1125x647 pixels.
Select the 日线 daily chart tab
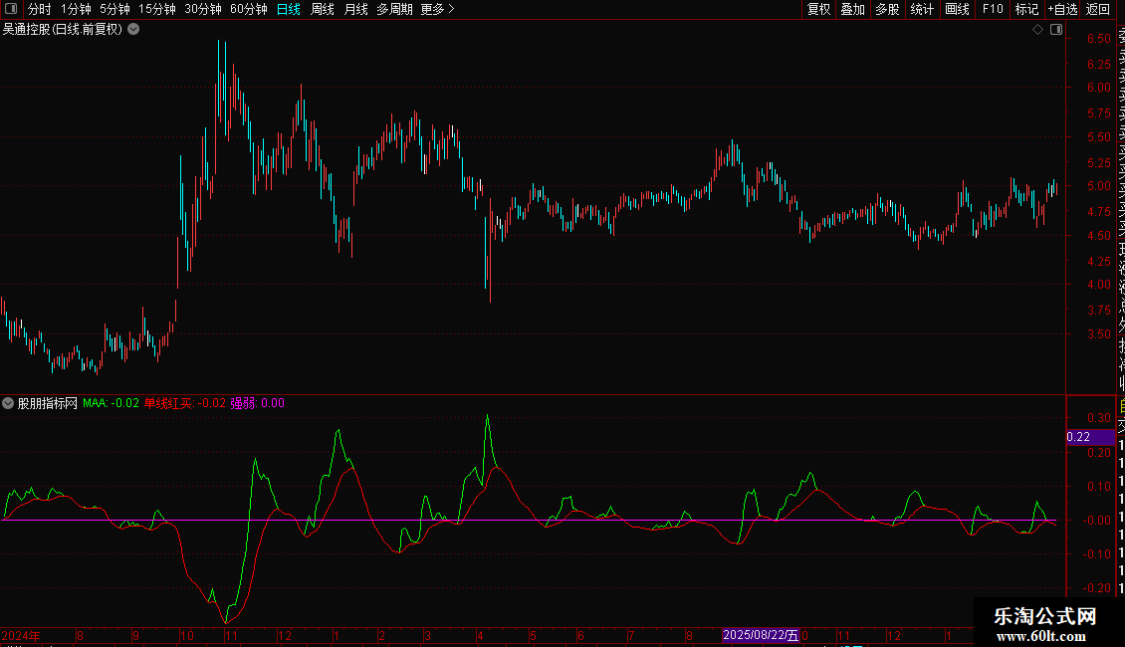tap(289, 9)
